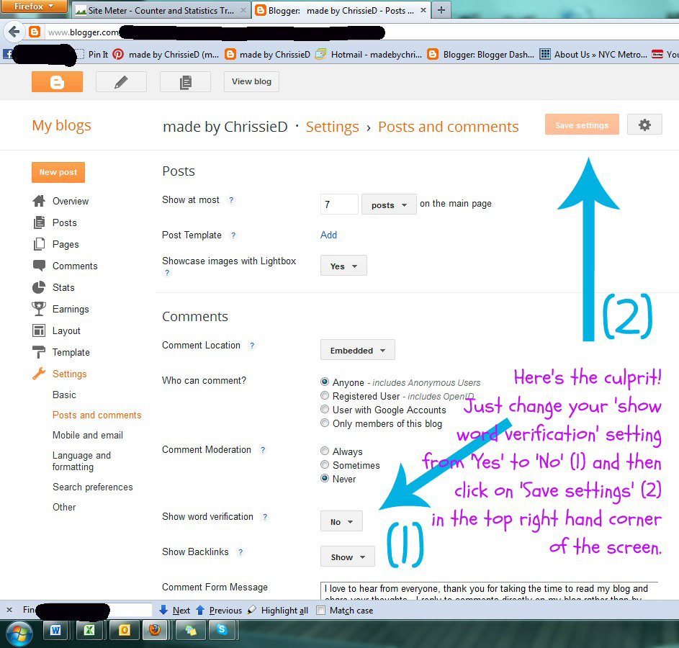679x648 pixels.
Task: Click the Earnings trophy icon
Action: coord(39,309)
